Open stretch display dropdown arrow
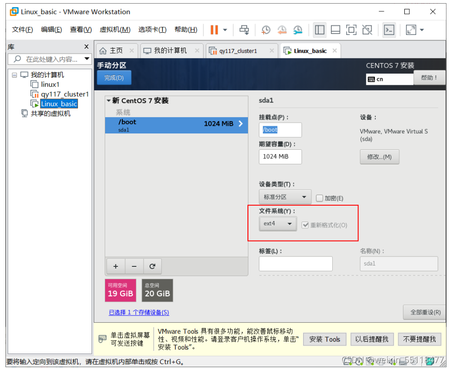This screenshot has width=451, height=369. pos(422,30)
